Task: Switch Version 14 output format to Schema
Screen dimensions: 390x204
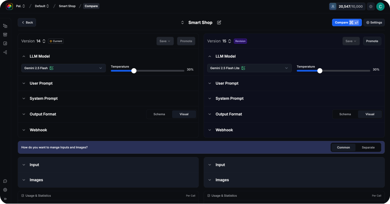Action: [159, 114]
